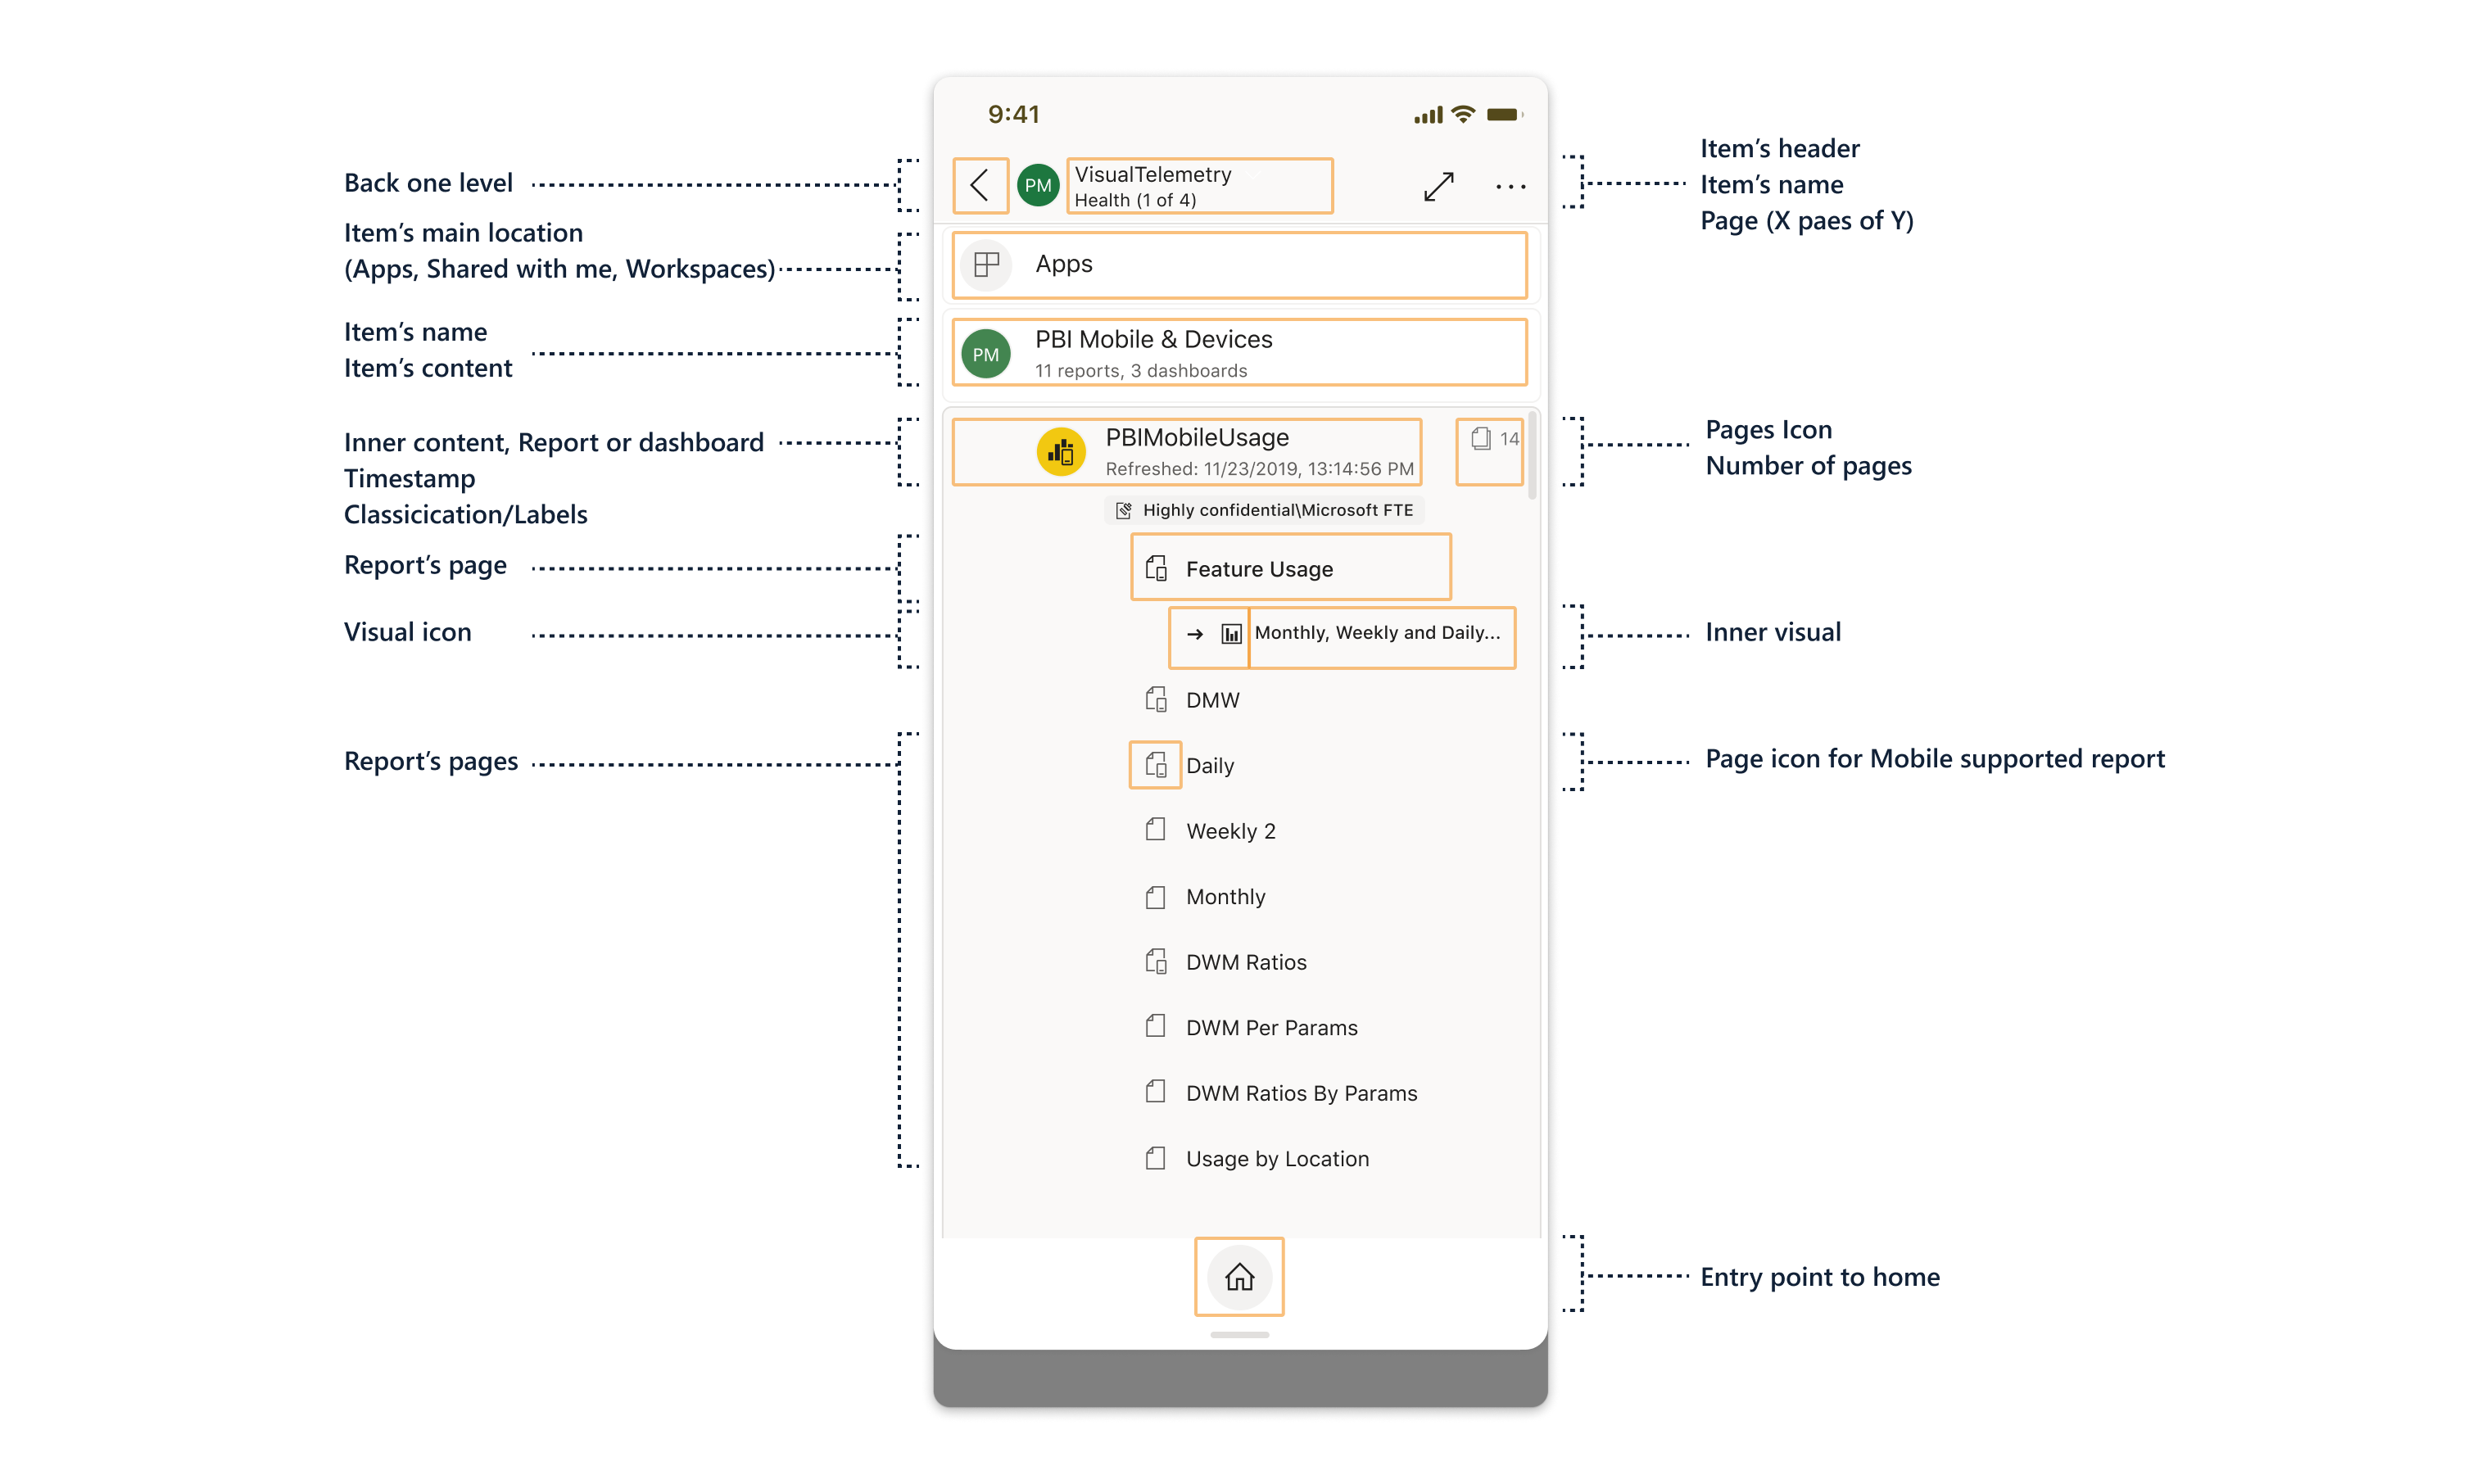The image size is (2477, 1484).
Task: Open the DWM Per Params page
Action: pos(1272,1028)
